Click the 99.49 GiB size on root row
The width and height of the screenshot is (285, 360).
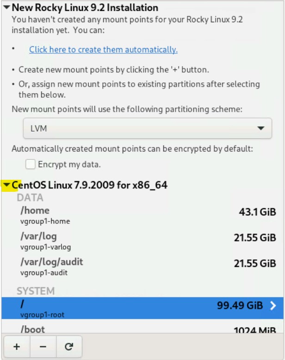[240, 306]
